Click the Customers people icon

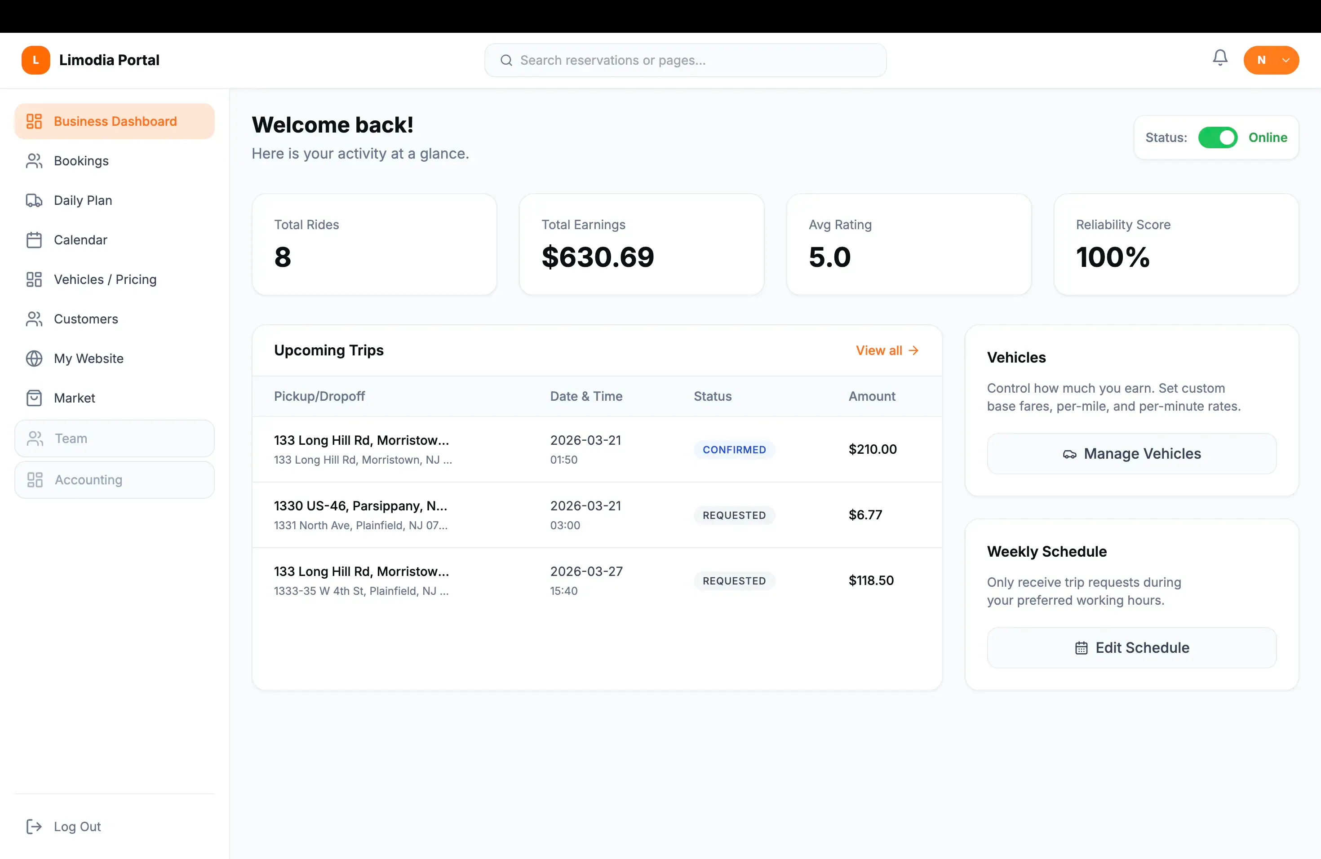34,319
